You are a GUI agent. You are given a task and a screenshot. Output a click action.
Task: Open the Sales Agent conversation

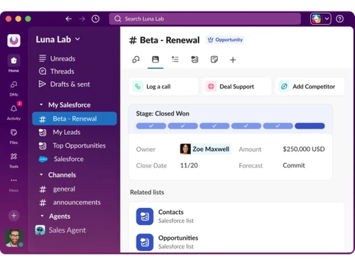[60, 230]
